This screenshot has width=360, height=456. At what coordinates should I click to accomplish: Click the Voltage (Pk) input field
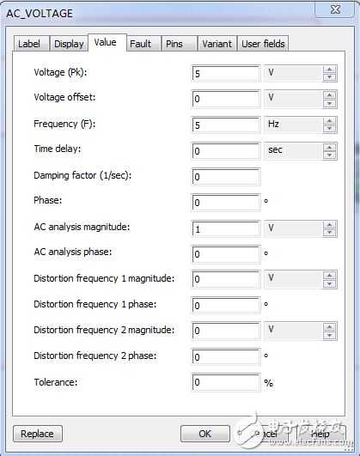226,74
